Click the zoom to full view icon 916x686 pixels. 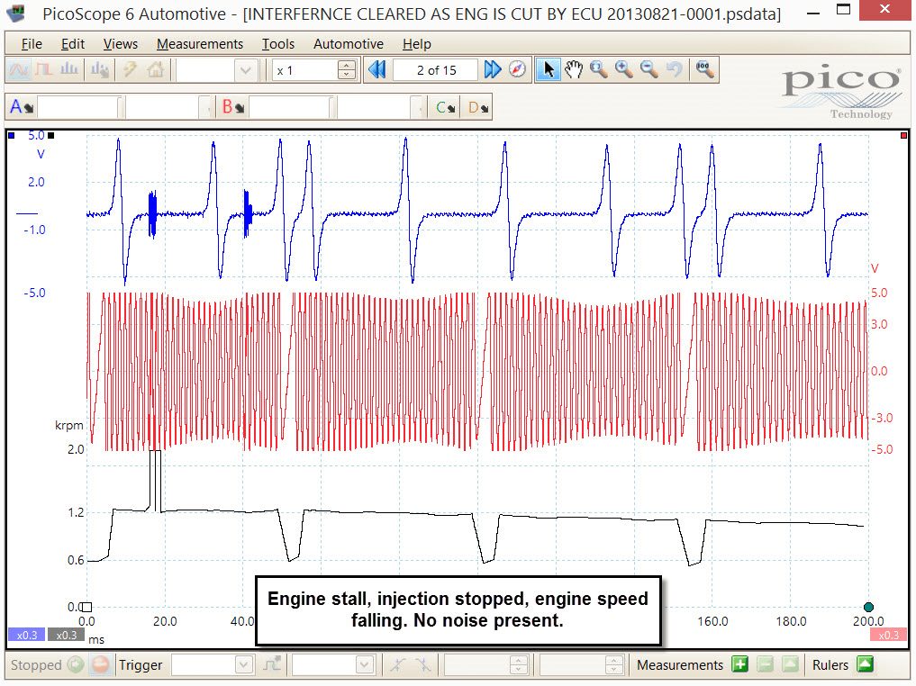[704, 70]
